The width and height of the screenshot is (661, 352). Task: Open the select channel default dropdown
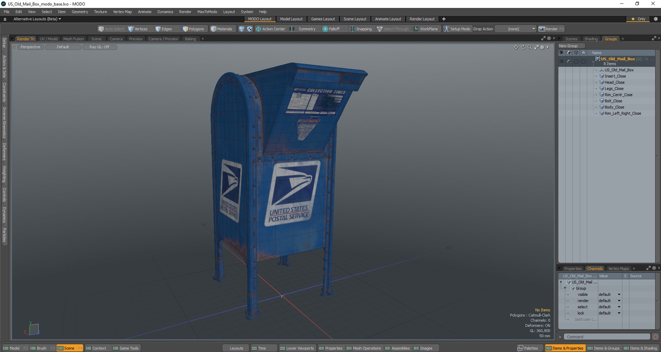click(x=609, y=307)
